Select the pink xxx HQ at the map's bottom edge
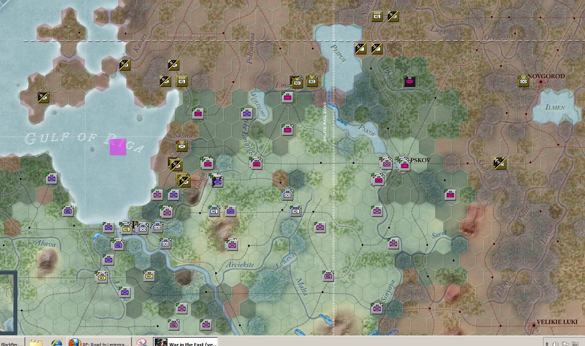 [x=174, y=325]
